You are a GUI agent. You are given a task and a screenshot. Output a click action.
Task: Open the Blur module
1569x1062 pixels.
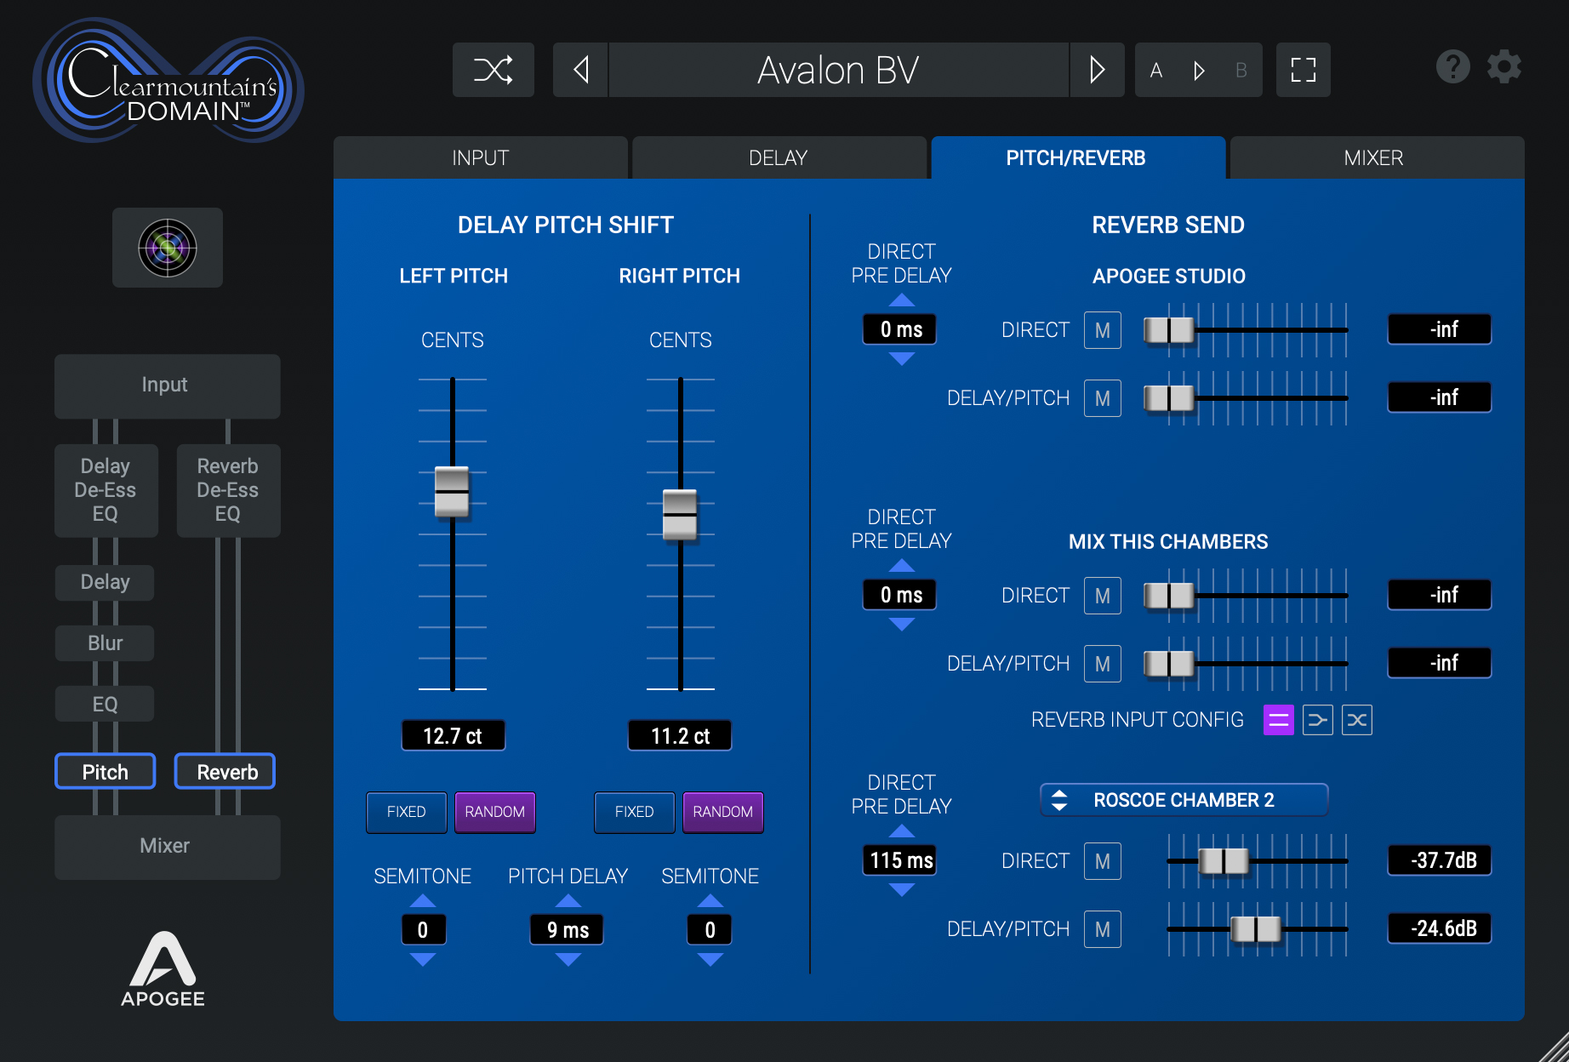click(x=105, y=642)
